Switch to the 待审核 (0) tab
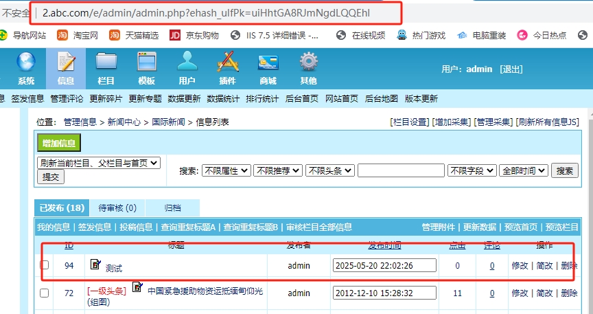The height and width of the screenshot is (314, 593). (117, 208)
